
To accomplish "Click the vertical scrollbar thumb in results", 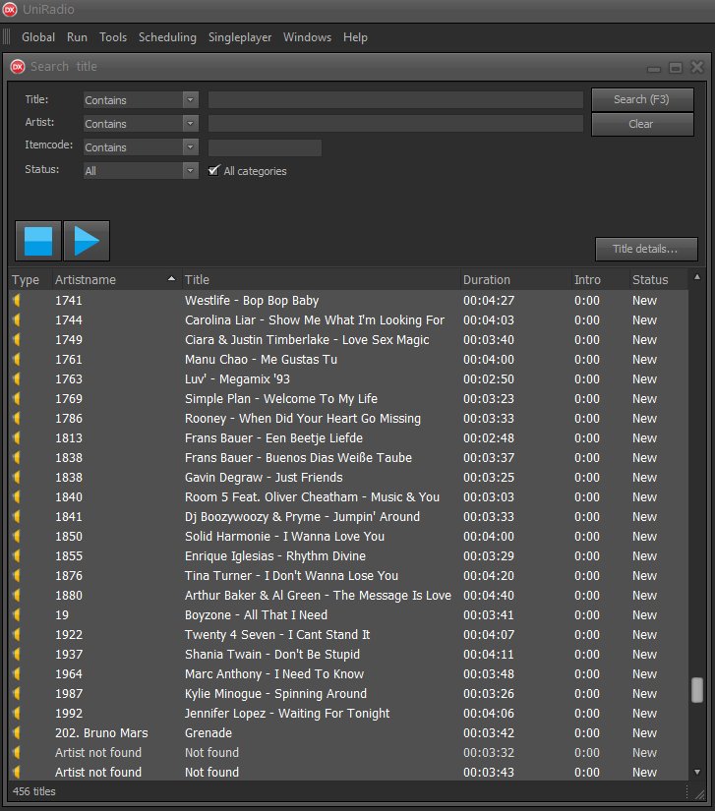I will [x=697, y=690].
